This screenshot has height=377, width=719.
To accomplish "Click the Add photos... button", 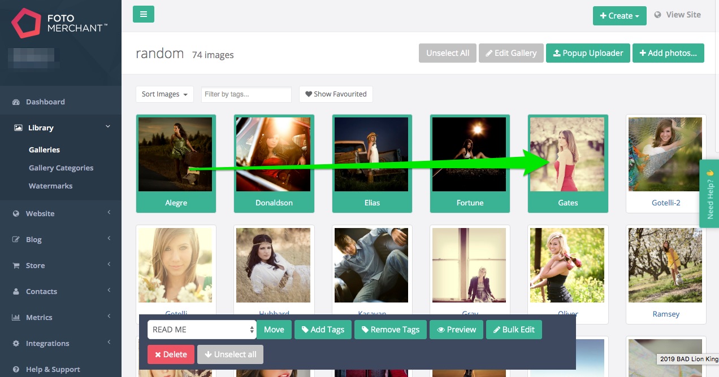I will click(x=668, y=53).
